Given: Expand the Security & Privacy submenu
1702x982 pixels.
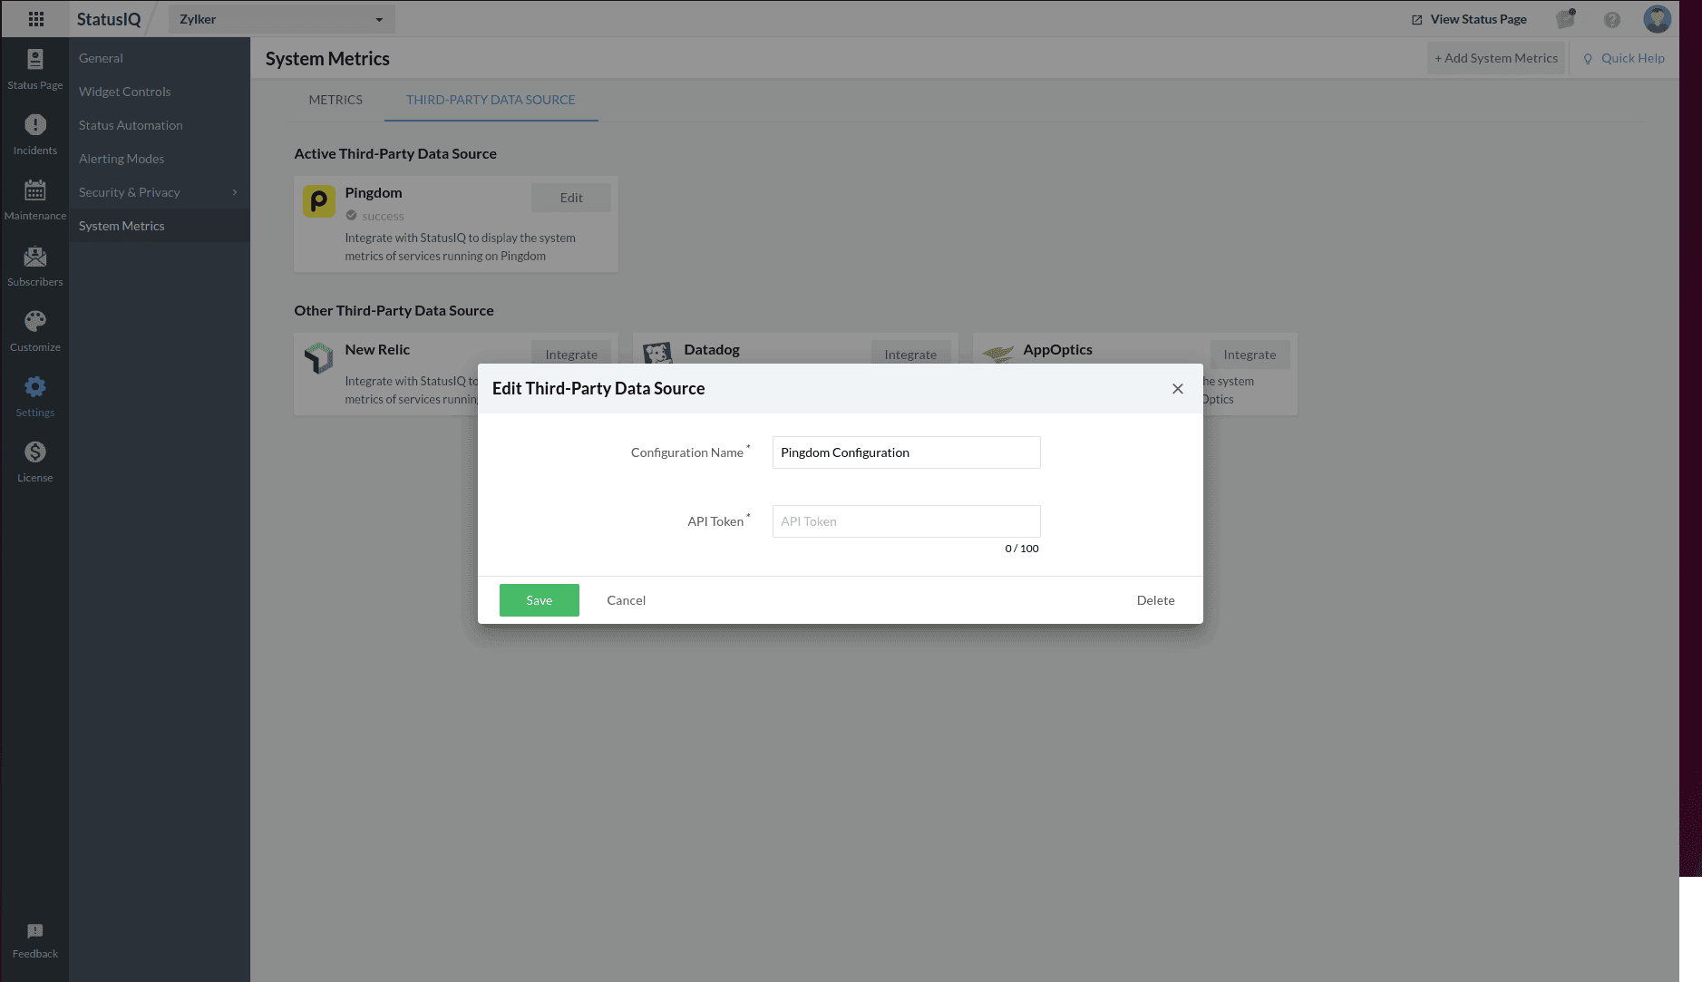Looking at the screenshot, I should 234,192.
